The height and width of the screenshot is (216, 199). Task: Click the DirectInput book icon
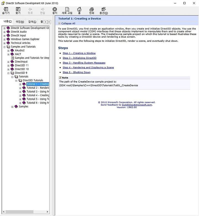coord(12,62)
